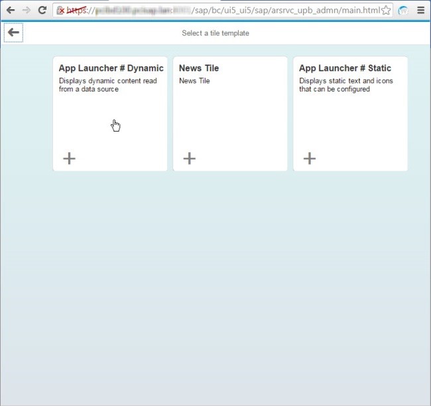Click the round extension icon beside the star
The image size is (431, 406).
coord(403,11)
